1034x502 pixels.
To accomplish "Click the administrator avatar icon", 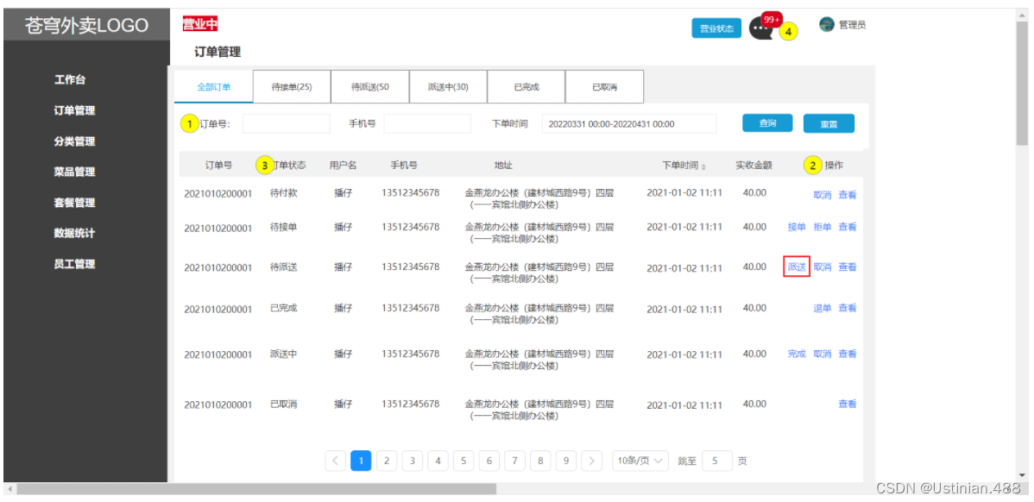I will click(826, 25).
